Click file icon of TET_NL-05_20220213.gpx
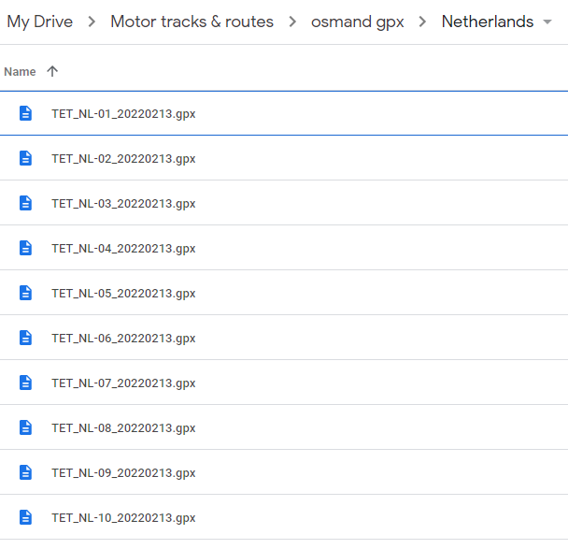The width and height of the screenshot is (568, 549). click(25, 293)
